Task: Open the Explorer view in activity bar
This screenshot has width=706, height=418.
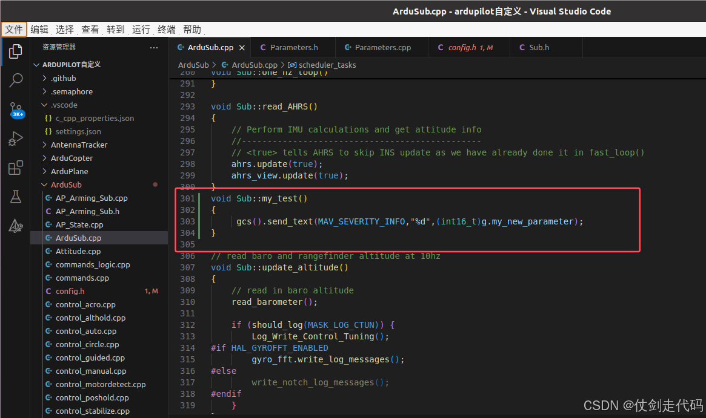Action: click(x=15, y=51)
